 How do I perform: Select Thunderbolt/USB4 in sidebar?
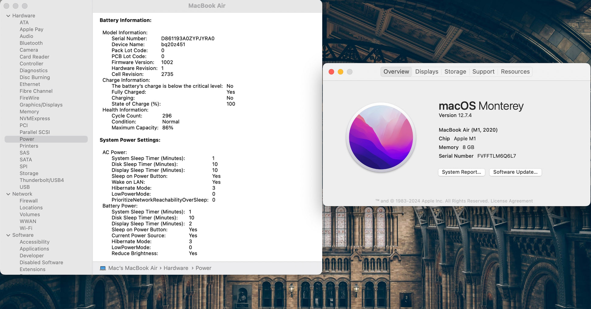[42, 180]
